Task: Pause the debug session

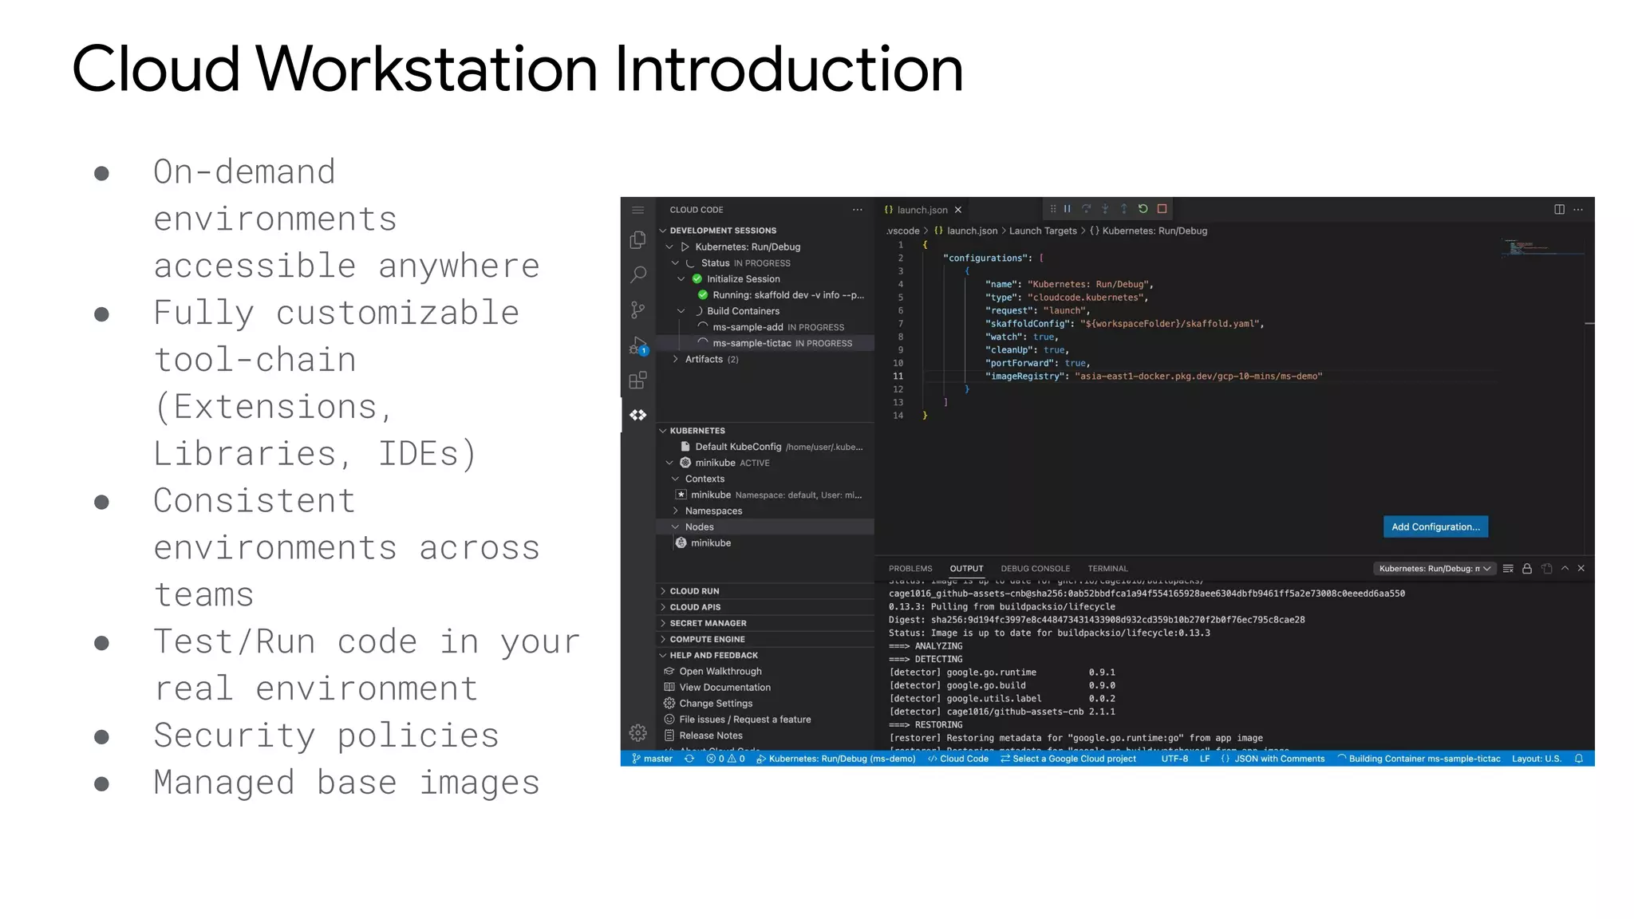Action: coord(1067,209)
